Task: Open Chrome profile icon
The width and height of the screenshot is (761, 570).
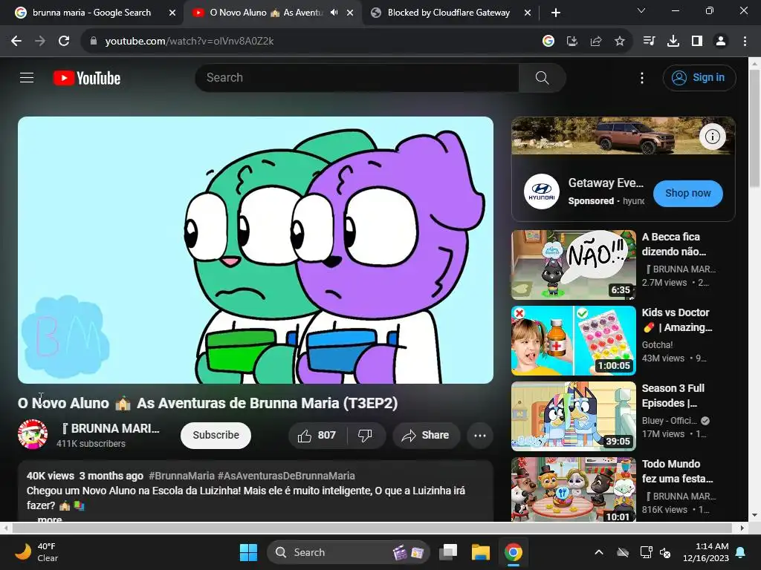Action: coord(721,42)
